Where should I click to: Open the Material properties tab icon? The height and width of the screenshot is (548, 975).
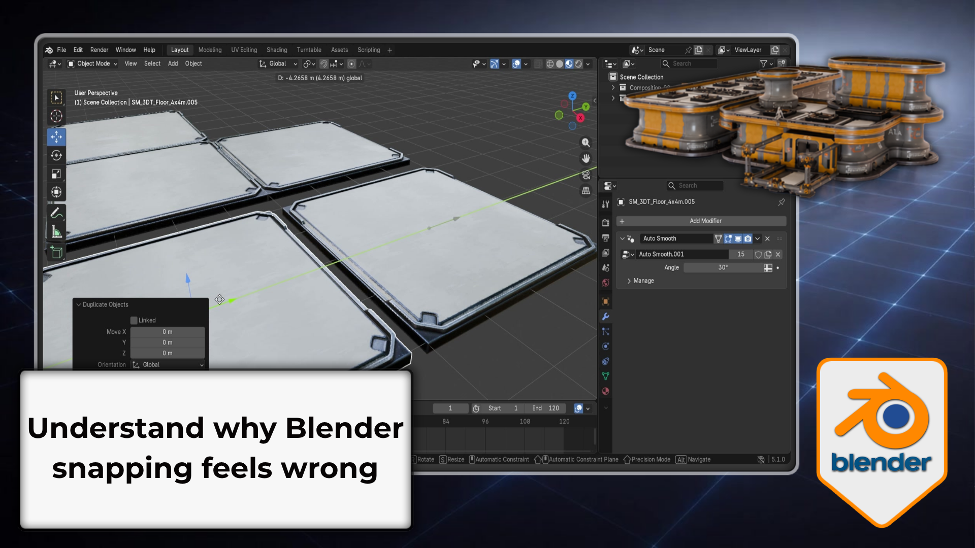605,391
